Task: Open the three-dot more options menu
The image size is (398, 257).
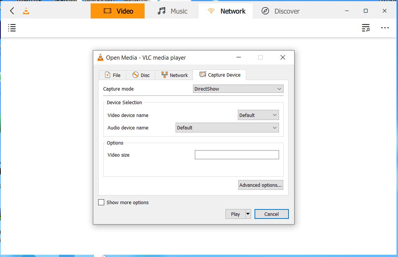Action: [x=385, y=28]
